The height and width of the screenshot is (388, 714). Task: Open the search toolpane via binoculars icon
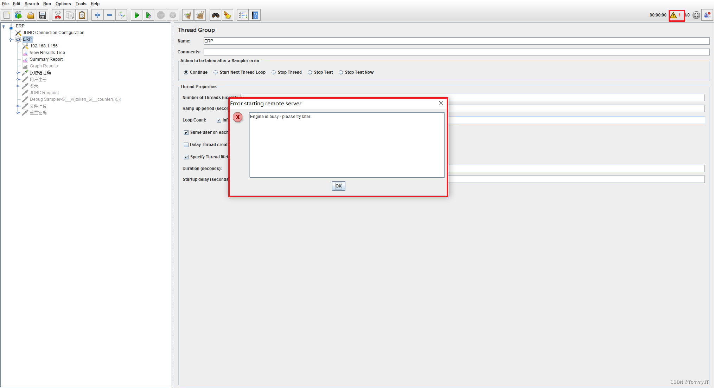coord(215,15)
